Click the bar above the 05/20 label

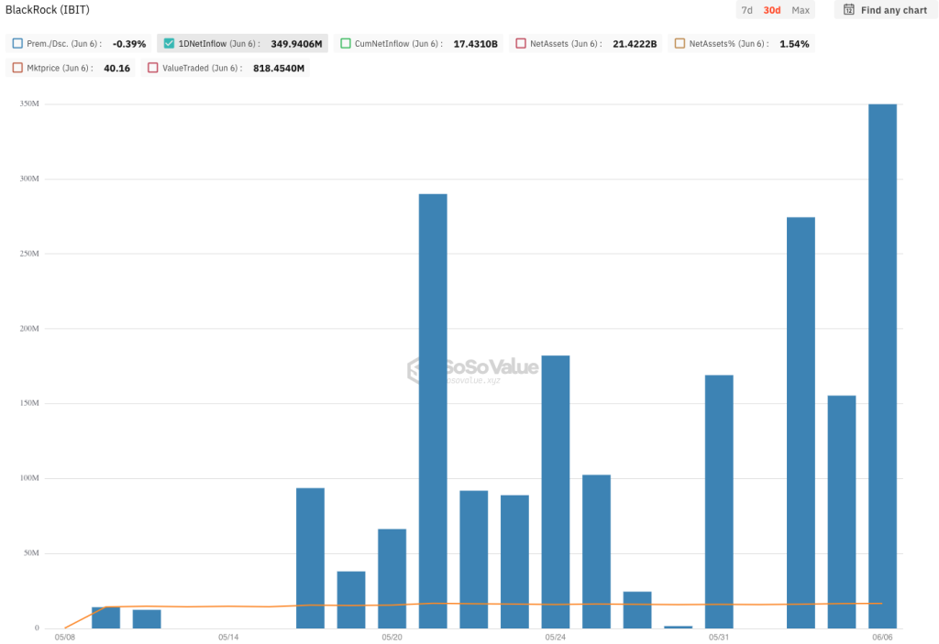click(392, 578)
